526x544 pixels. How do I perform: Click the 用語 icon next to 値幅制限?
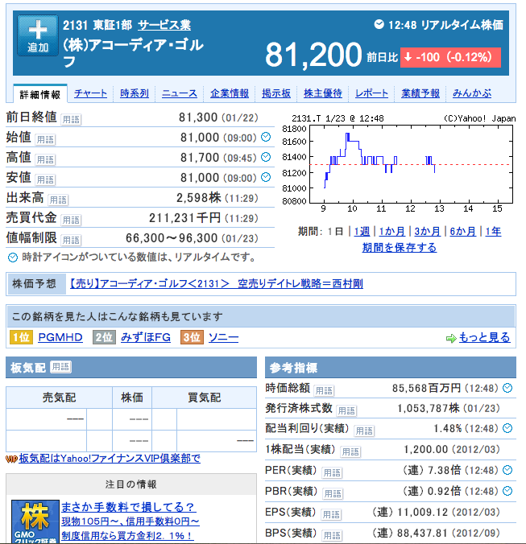click(x=71, y=240)
